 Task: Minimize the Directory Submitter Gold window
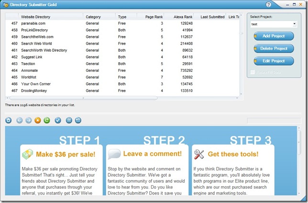point(287,5)
